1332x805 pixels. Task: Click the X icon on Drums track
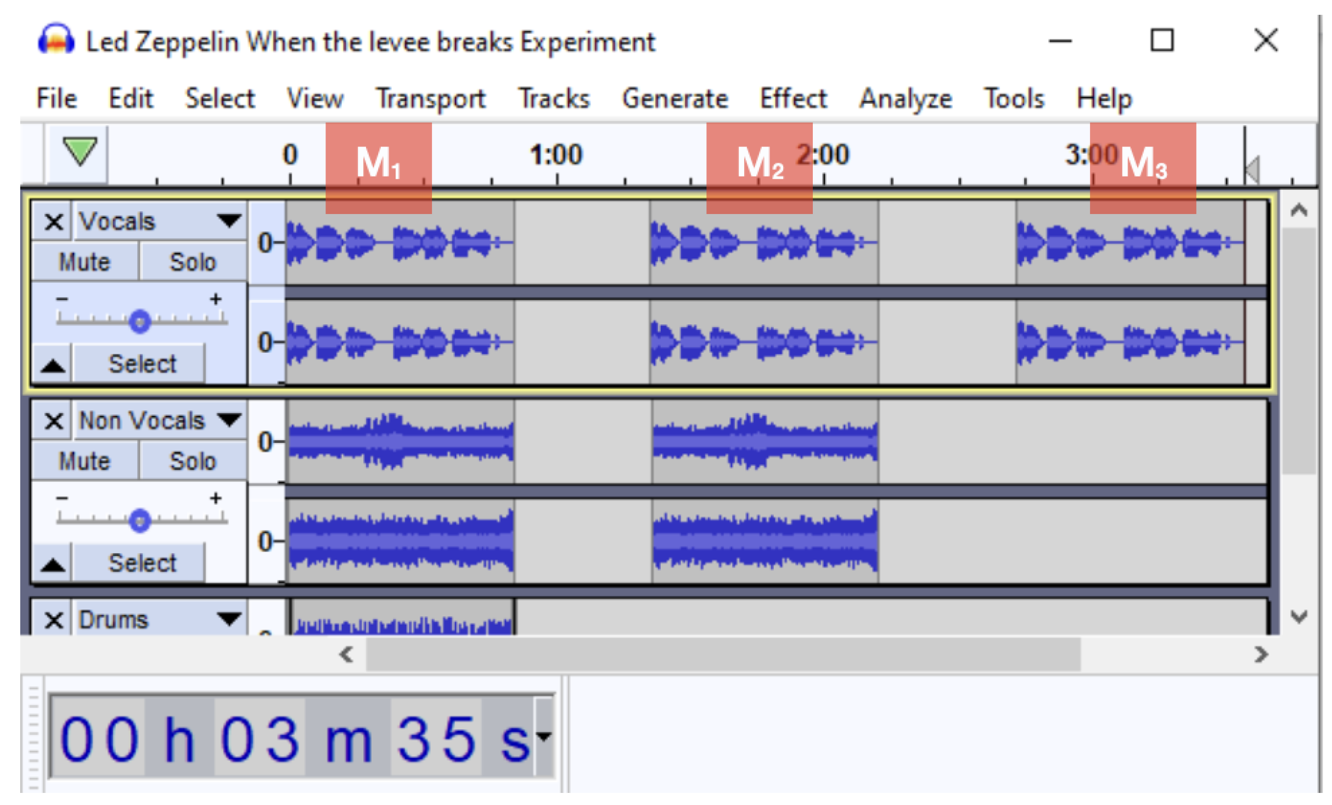coord(53,620)
